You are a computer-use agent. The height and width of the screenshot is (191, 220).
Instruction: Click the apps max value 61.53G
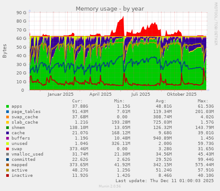tap(206, 106)
